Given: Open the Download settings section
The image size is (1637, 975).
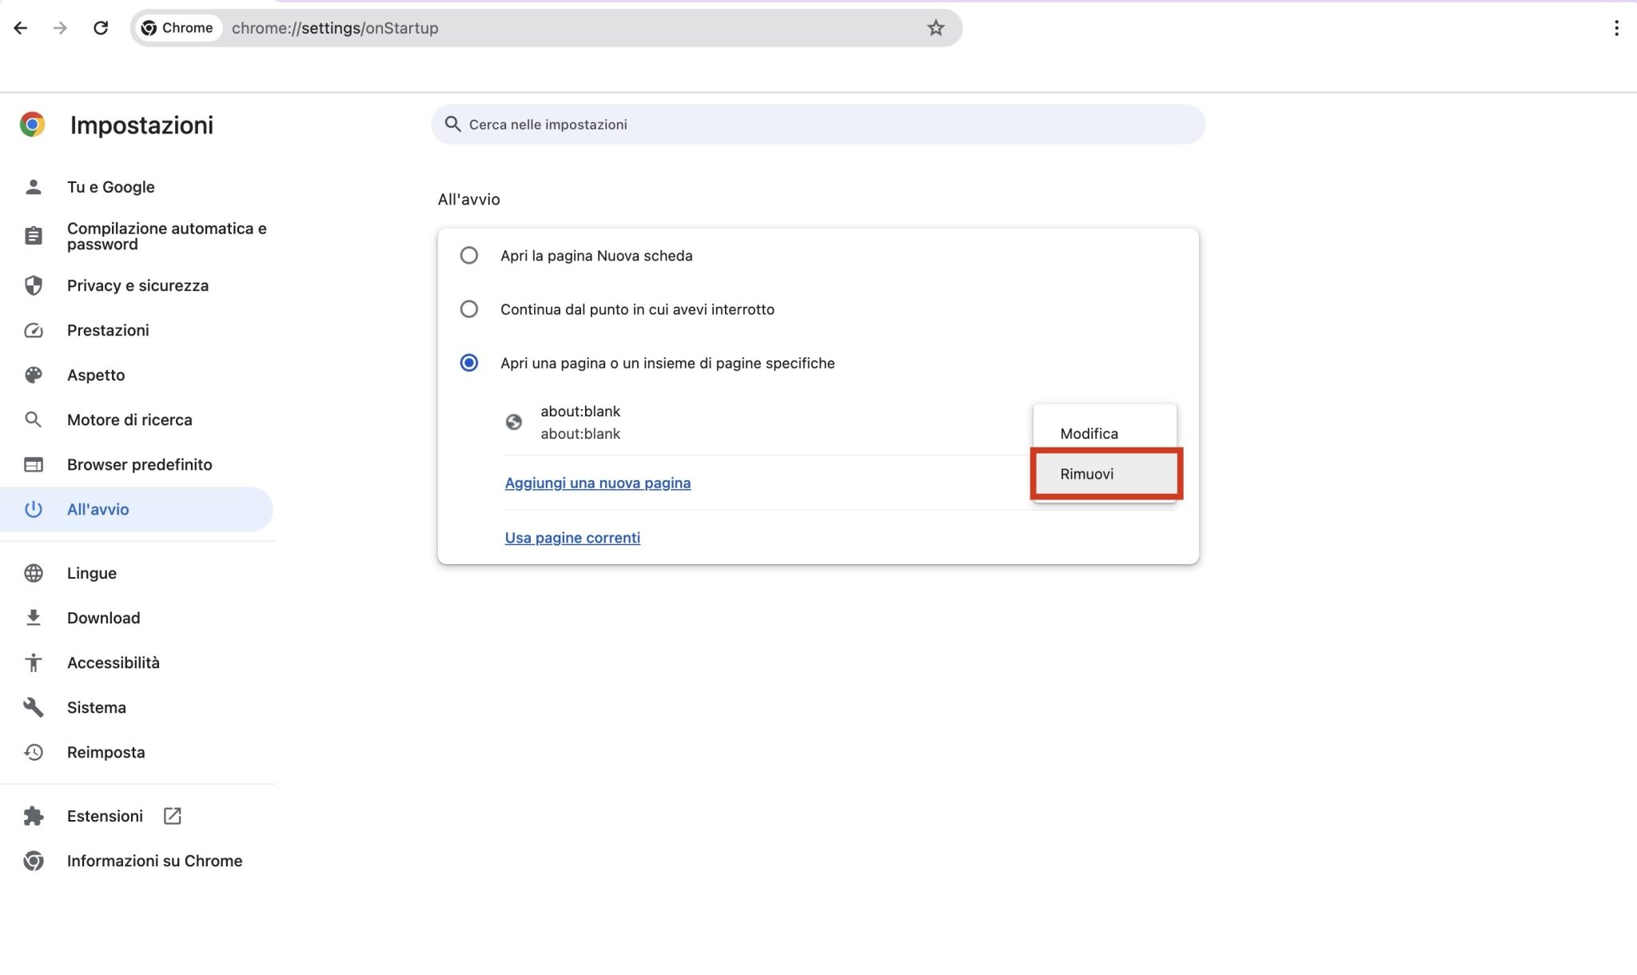Looking at the screenshot, I should coord(103,618).
